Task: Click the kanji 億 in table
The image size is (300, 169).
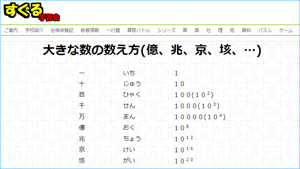Action: point(82,127)
